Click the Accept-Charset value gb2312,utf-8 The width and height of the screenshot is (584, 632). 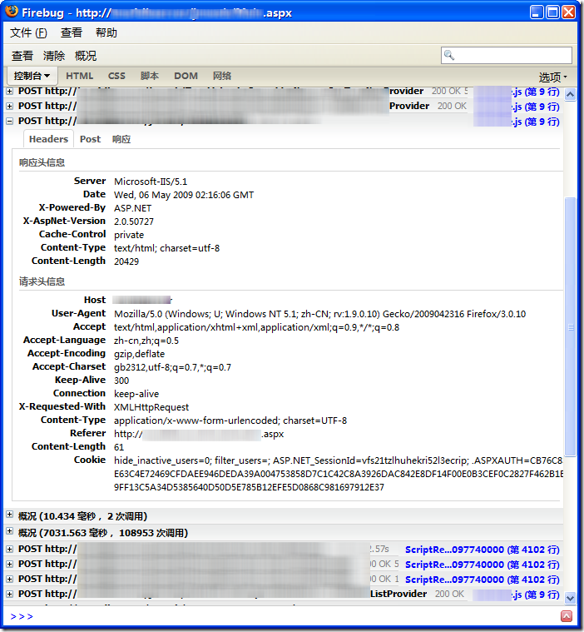point(172,367)
